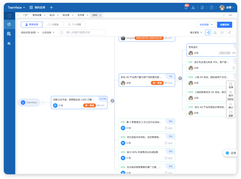Image resolution: width=241 pixels, height=179 pixels.
Task: Click the task icon on KR1 0/2 card
Action: 166,128
